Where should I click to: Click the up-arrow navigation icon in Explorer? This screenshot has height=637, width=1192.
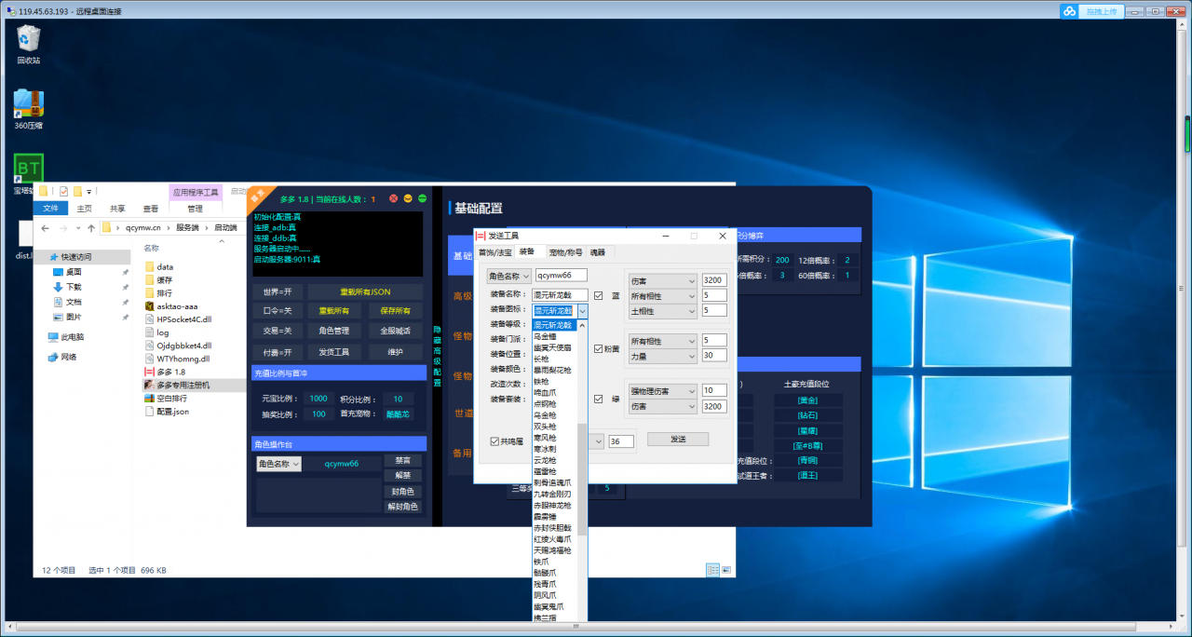coord(90,227)
